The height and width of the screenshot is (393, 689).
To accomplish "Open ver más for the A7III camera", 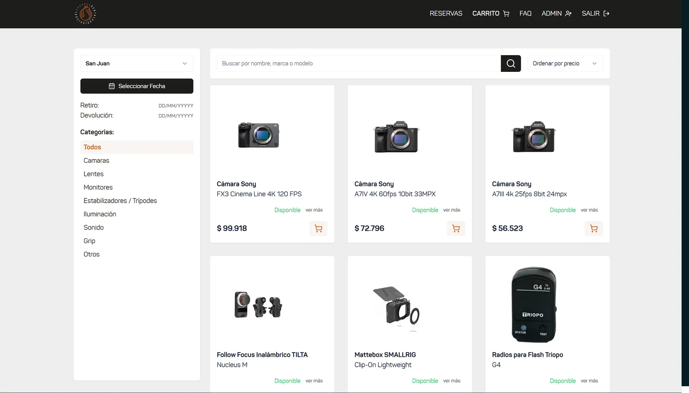I will (589, 210).
